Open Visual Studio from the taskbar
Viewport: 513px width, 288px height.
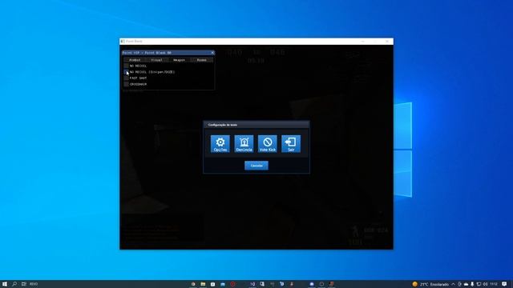tap(252, 284)
